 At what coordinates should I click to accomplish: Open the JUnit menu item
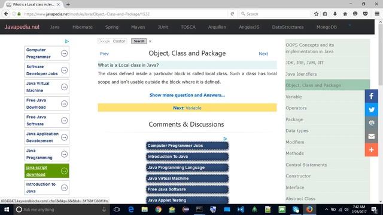(163, 27)
